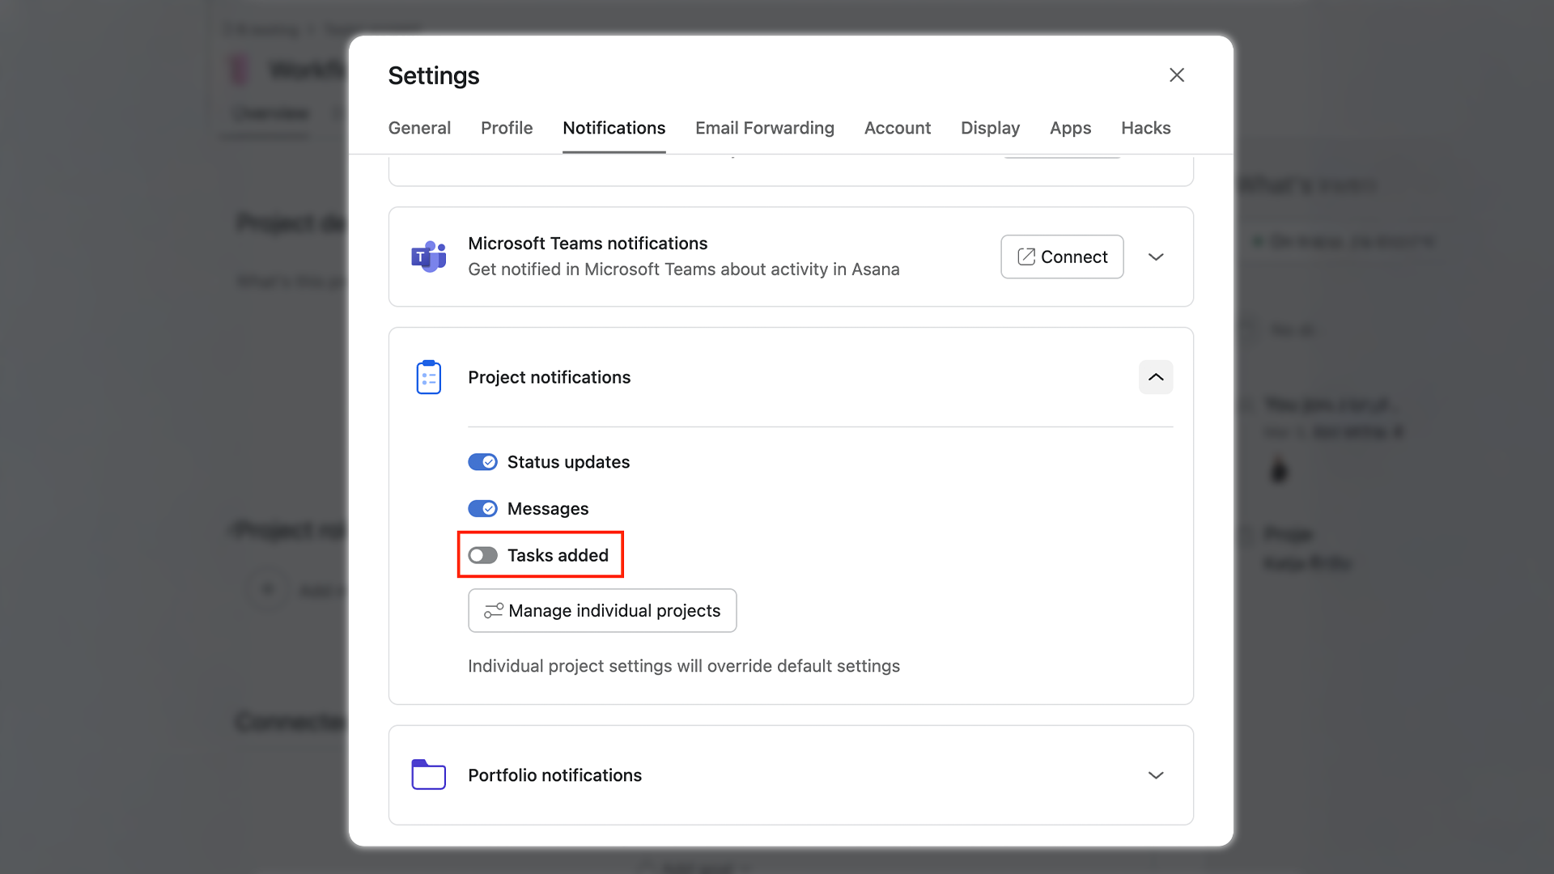Go to the Hacks tab
This screenshot has width=1554, height=874.
point(1145,128)
